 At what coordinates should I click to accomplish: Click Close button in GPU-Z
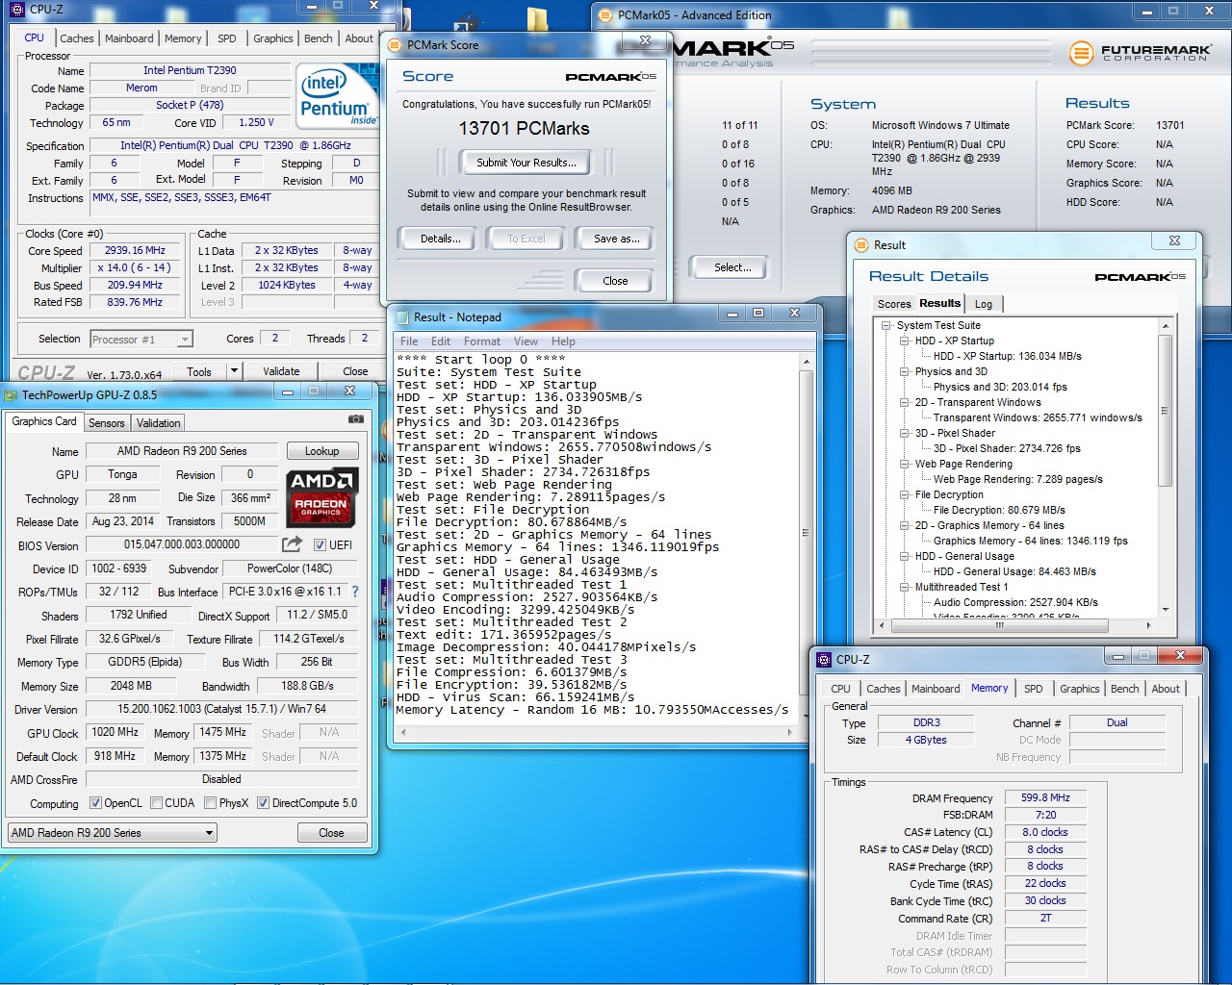[x=331, y=833]
